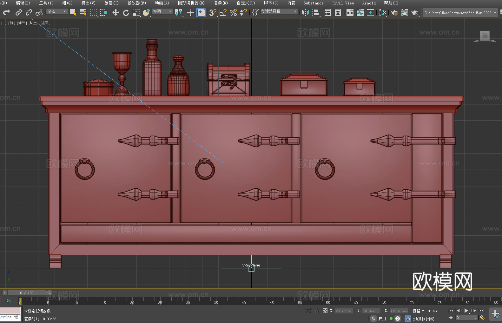Pick the Rectangular Selection Region tool
502x323 pixels.
[x=94, y=12]
